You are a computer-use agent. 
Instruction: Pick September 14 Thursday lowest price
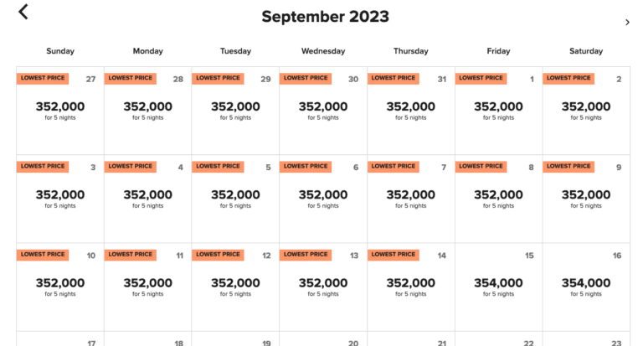pos(411,287)
